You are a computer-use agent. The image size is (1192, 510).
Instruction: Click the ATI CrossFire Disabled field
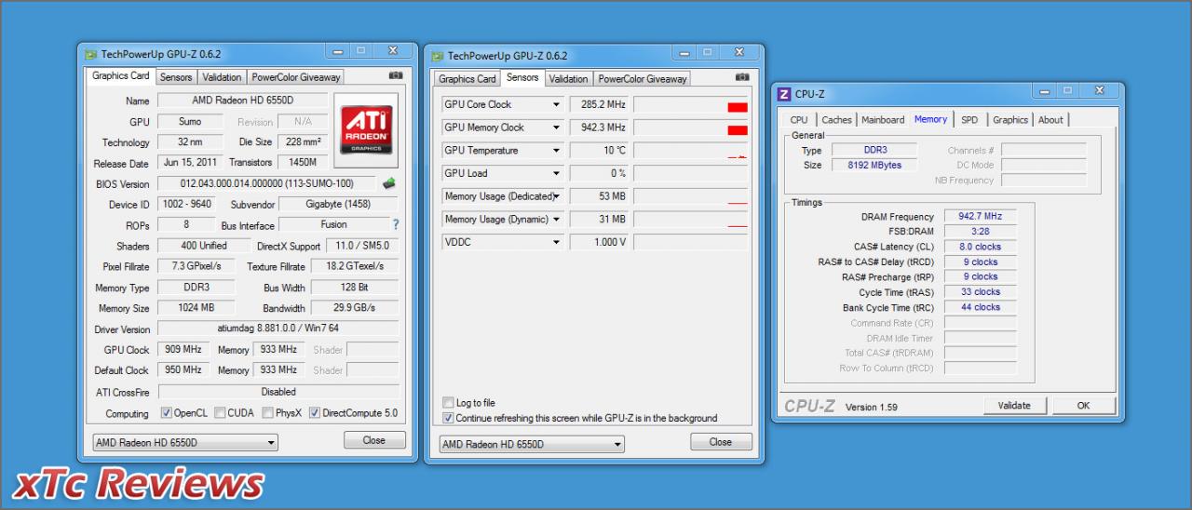tap(278, 392)
